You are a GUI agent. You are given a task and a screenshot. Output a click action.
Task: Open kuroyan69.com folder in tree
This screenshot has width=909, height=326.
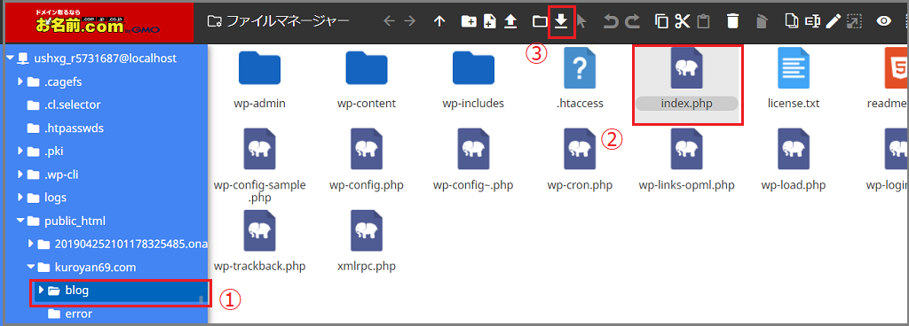click(x=95, y=267)
